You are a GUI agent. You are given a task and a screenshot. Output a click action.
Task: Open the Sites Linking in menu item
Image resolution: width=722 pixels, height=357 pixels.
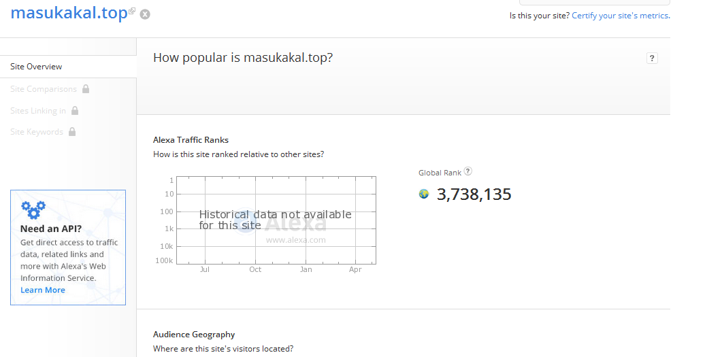(38, 110)
